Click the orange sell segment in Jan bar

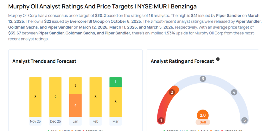75,105
